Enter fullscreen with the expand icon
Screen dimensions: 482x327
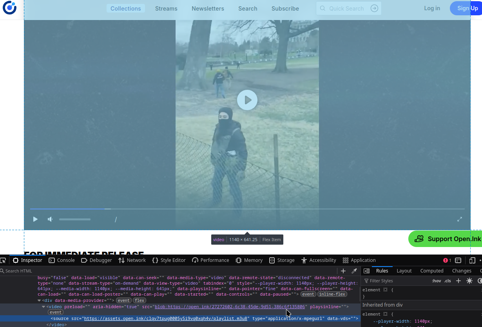460,219
